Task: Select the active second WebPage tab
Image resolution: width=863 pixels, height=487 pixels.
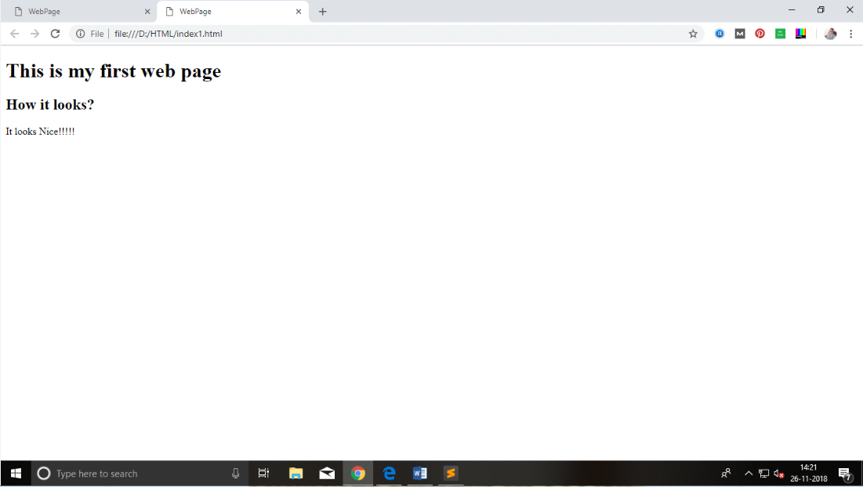Action: click(x=233, y=12)
